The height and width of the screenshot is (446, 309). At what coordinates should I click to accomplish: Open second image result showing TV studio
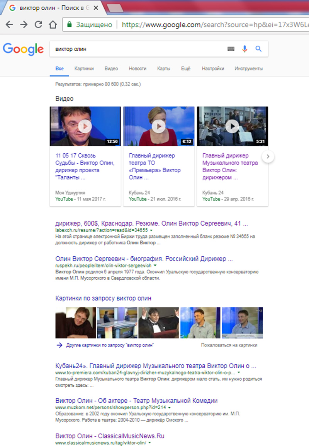pos(117,323)
